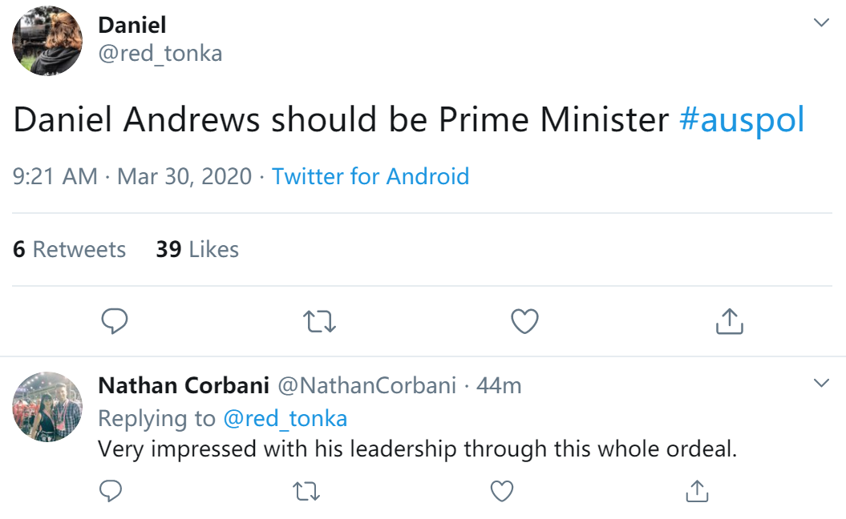Open the 9:21 AM Mar 30, 2020 timestamp
The height and width of the screenshot is (519, 846).
[x=132, y=176]
